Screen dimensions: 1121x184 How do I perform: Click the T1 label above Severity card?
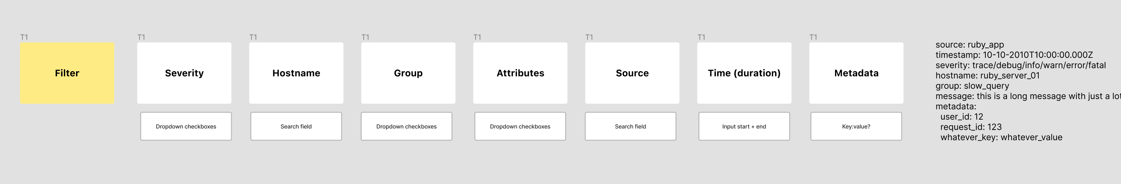click(x=141, y=37)
